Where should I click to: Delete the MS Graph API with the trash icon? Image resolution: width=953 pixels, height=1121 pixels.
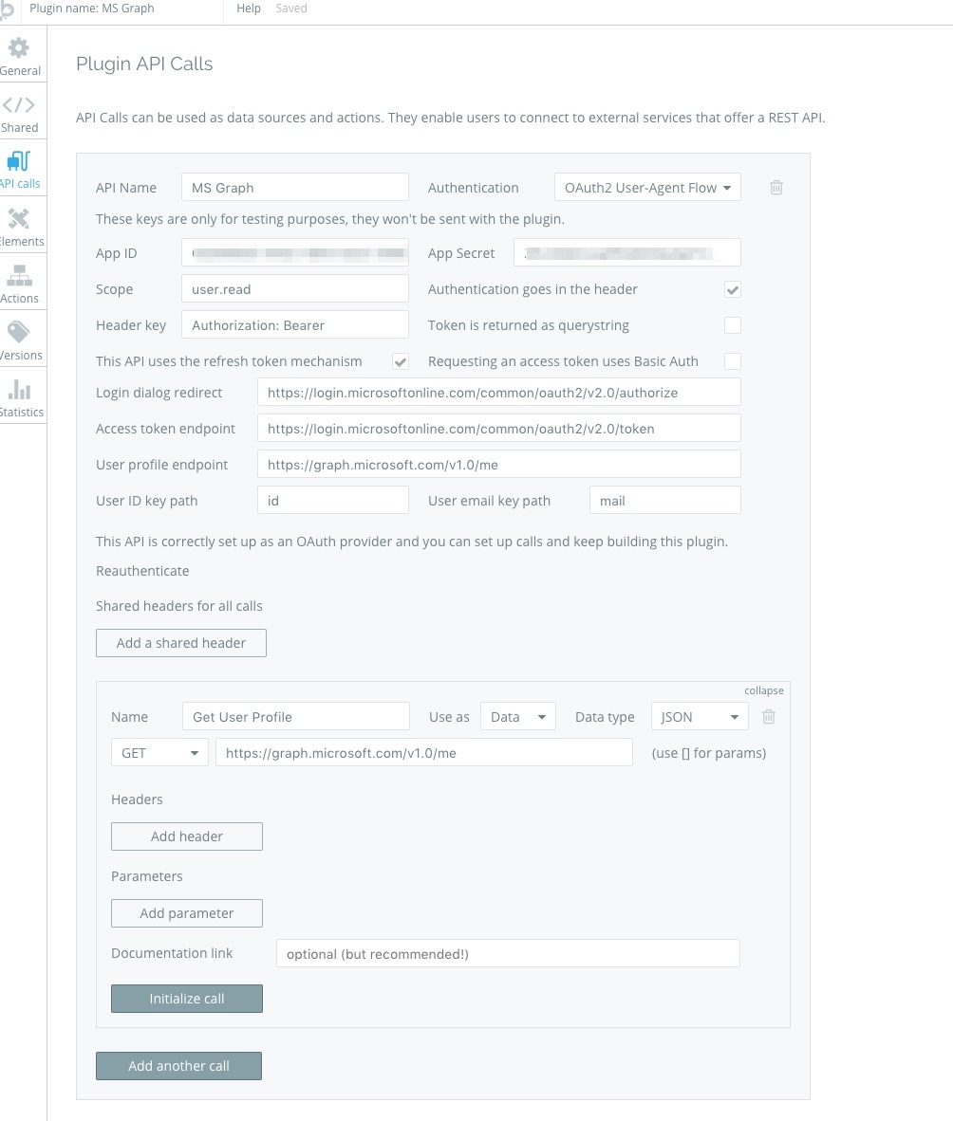[x=776, y=188]
